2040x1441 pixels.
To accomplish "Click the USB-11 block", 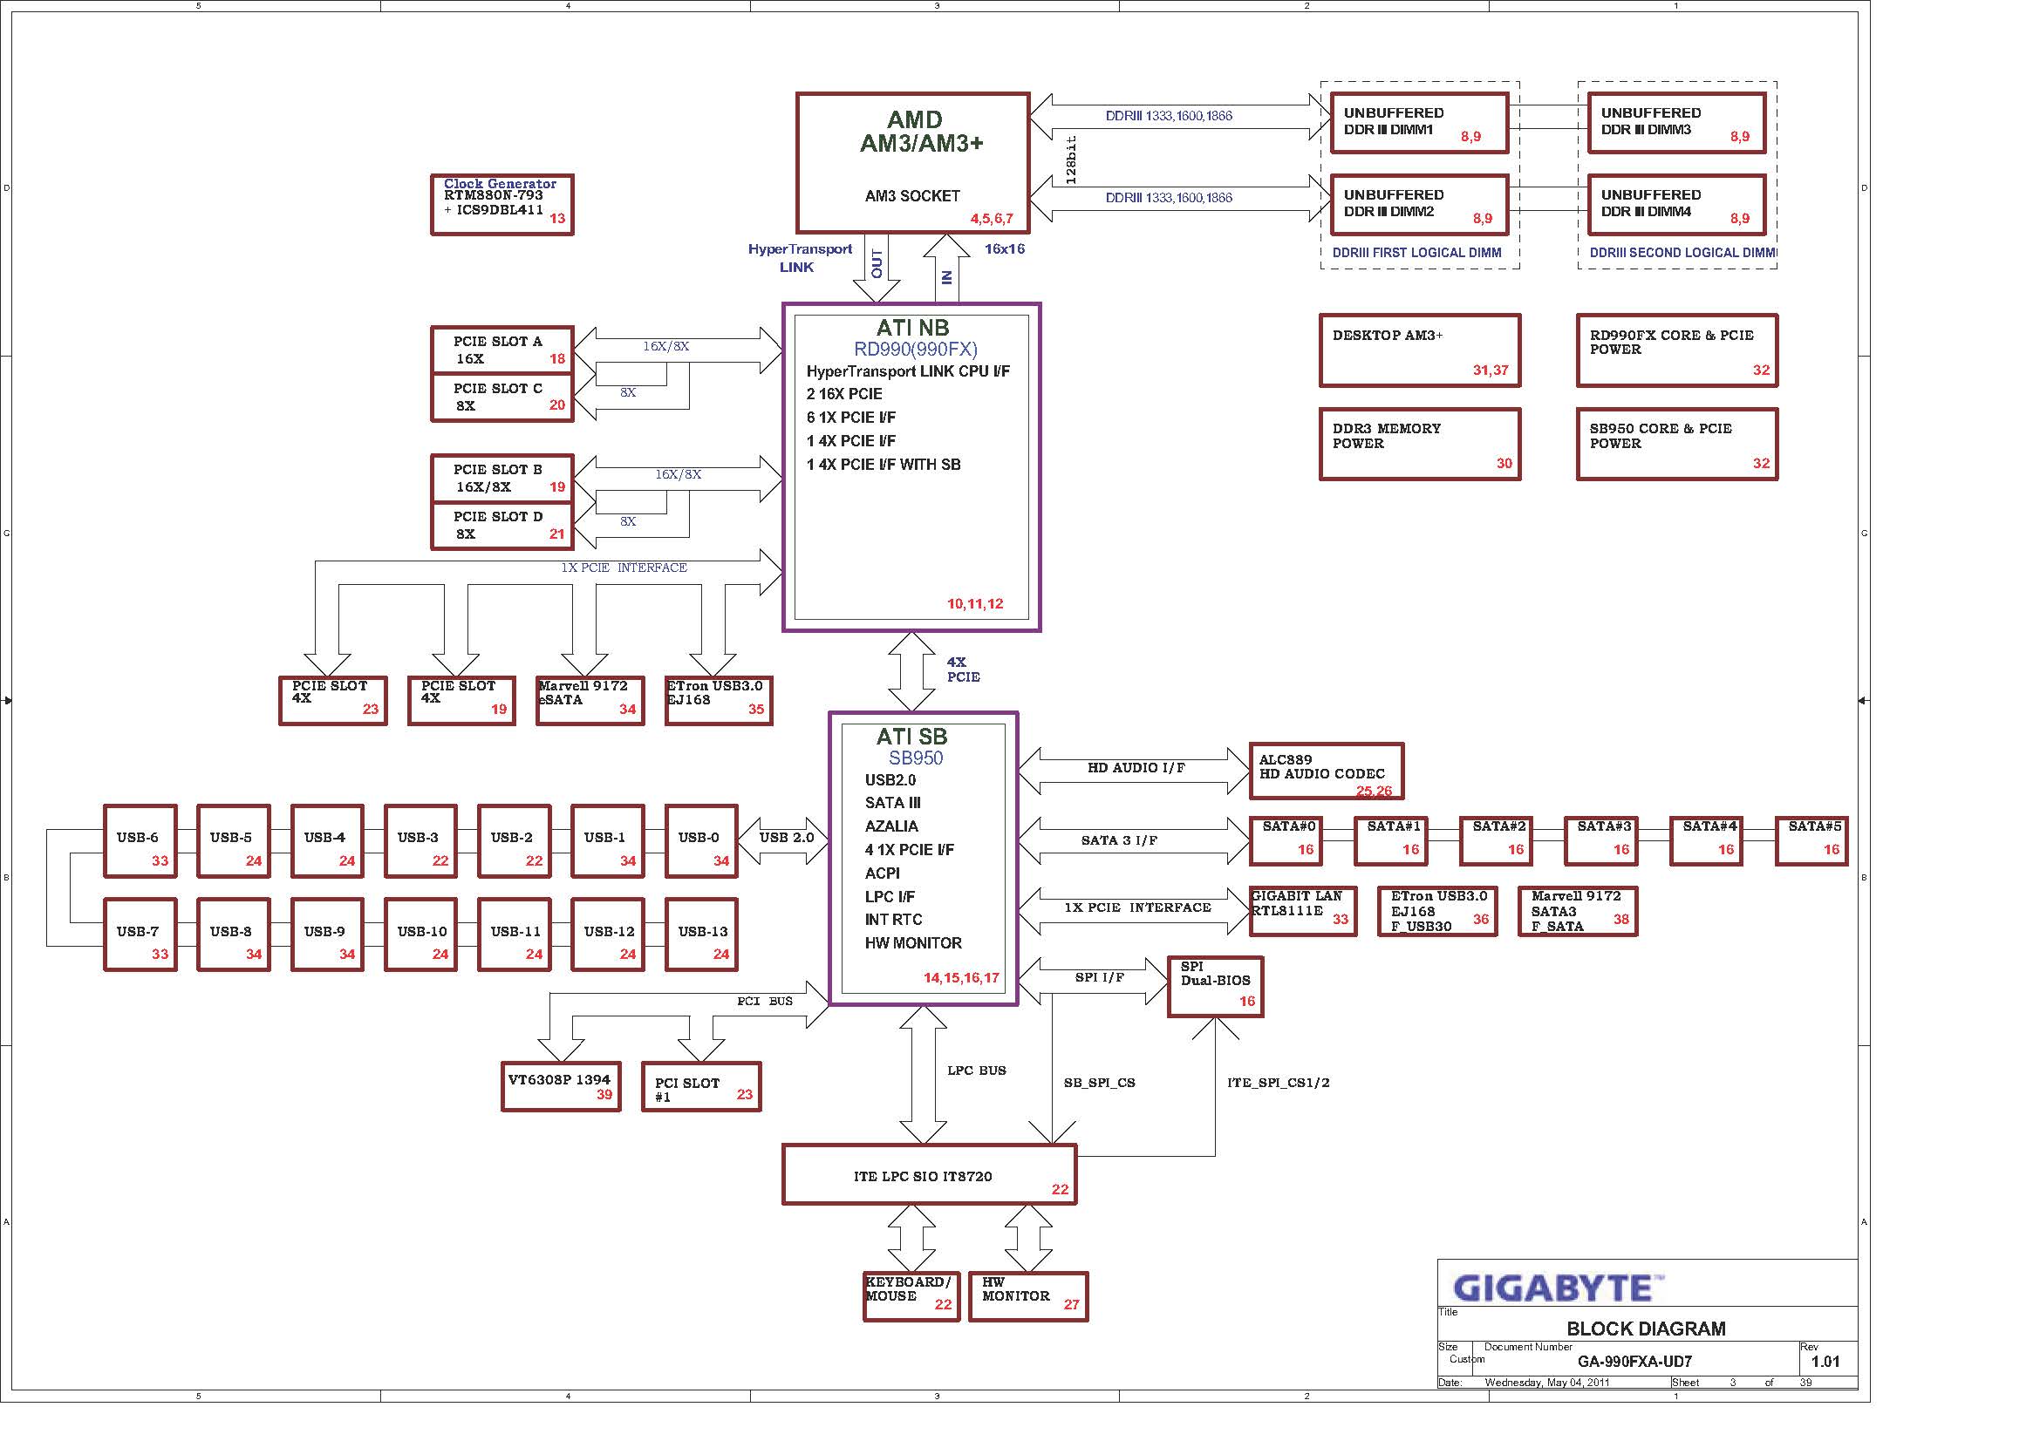I will tap(515, 934).
